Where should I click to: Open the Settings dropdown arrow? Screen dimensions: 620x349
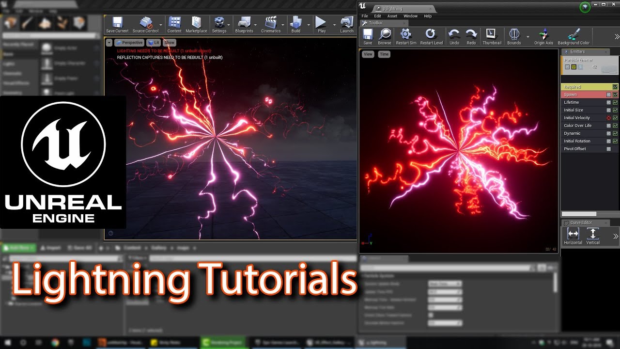tap(229, 25)
